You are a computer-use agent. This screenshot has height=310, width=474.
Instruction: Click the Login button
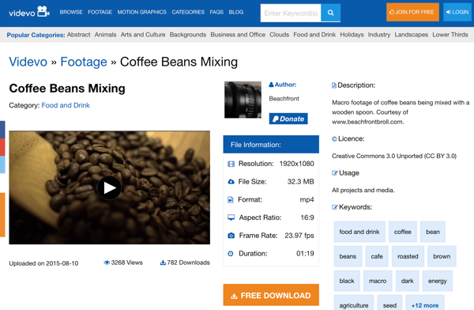[x=457, y=12]
